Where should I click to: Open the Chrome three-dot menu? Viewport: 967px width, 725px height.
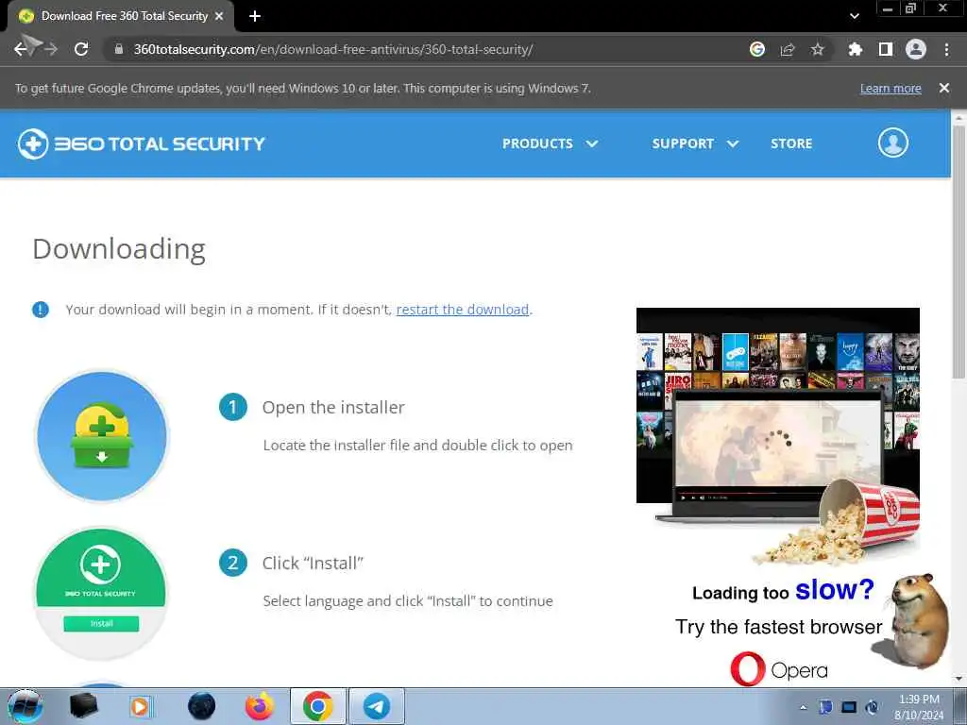click(x=946, y=49)
